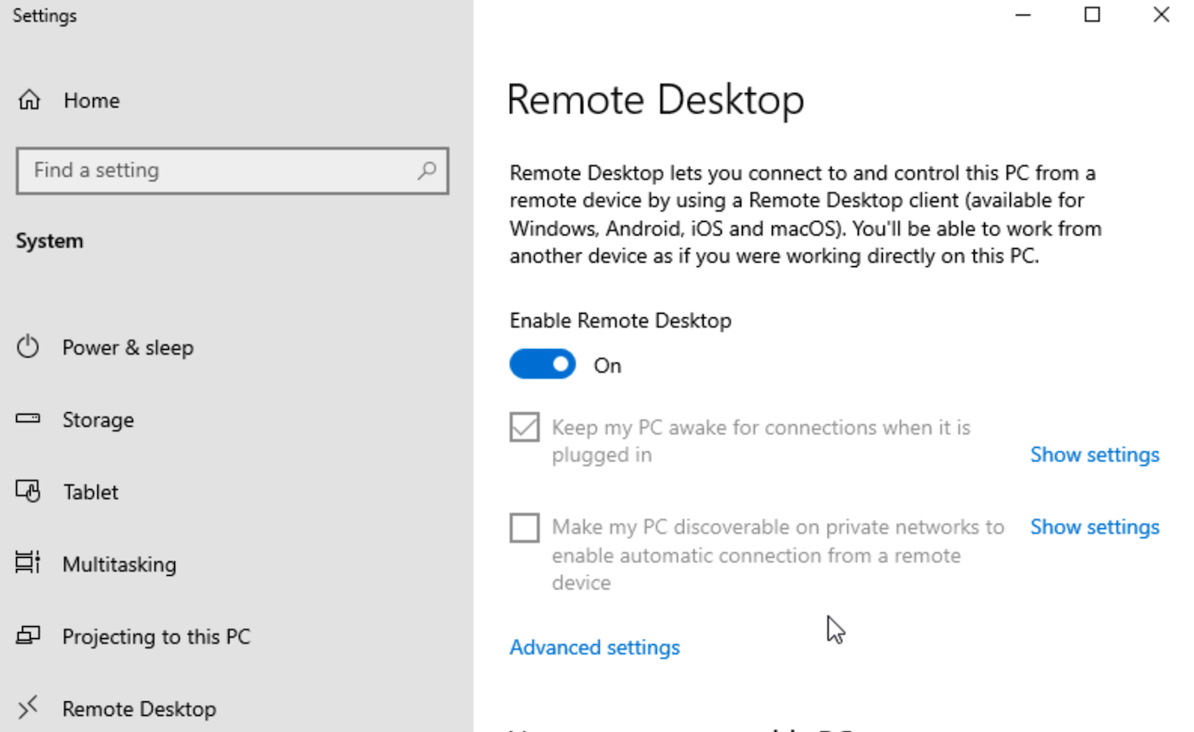Minimize the Settings window
Screen dimensions: 1194x732
(1023, 15)
